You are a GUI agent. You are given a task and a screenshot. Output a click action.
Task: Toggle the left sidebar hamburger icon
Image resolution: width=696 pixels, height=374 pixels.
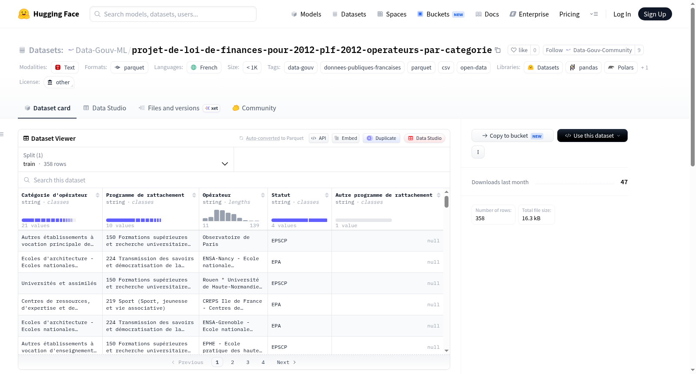coord(2,134)
